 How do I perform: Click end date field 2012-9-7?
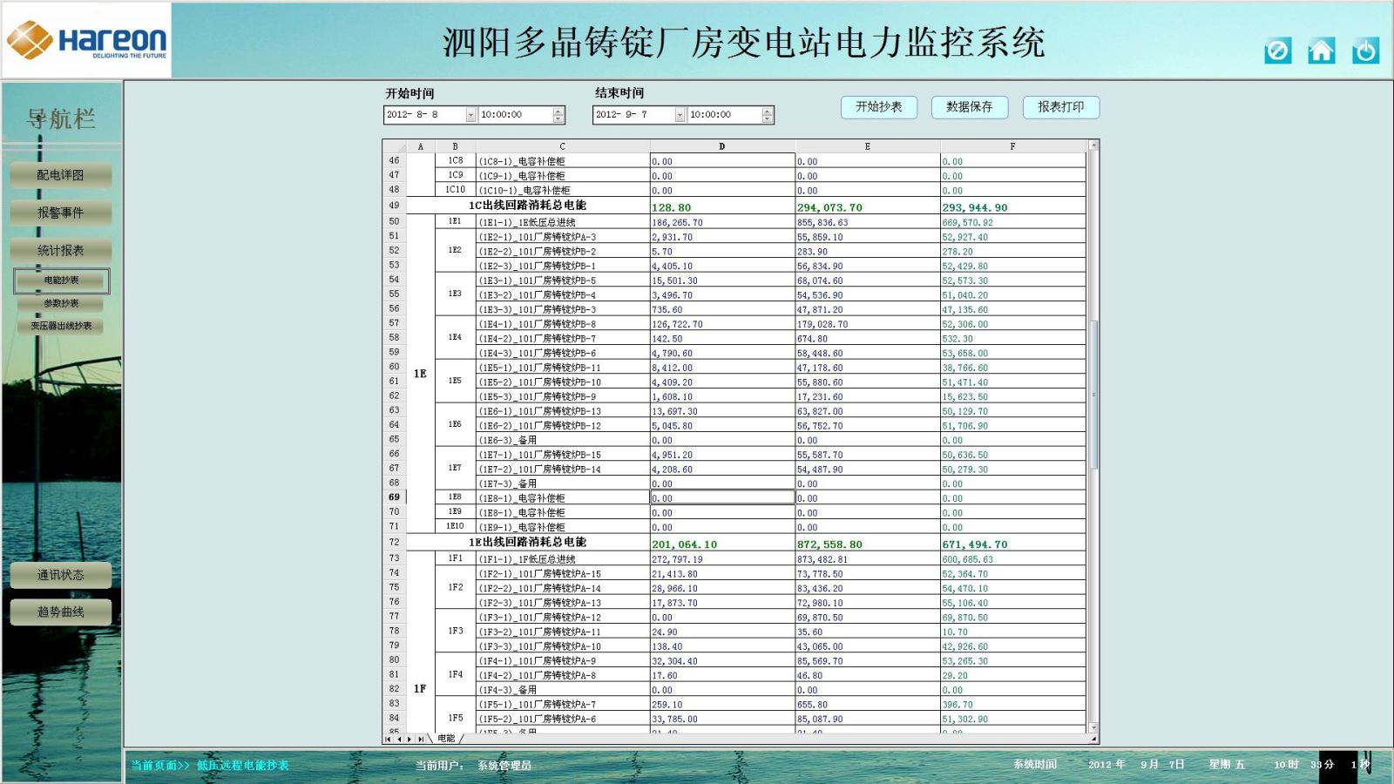(634, 115)
